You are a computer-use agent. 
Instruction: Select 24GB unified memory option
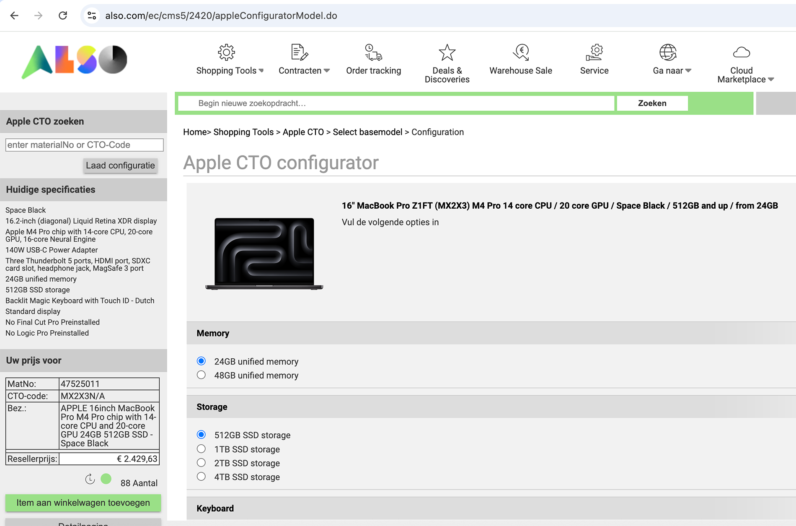pyautogui.click(x=201, y=361)
